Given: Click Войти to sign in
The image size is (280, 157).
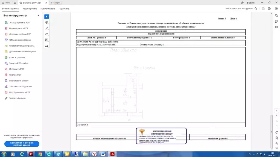Looking at the screenshot, I should [250, 3].
